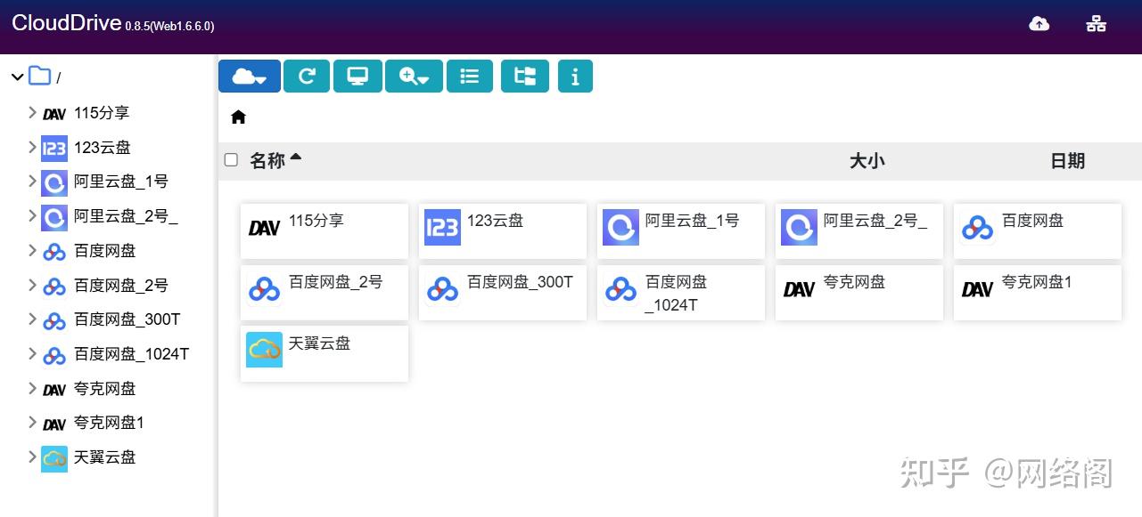Viewport: 1142px width, 517px height.
Task: Open the search zoom tool
Action: tap(414, 77)
